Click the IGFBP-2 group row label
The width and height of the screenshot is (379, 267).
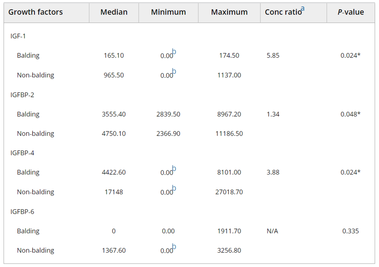(x=22, y=95)
